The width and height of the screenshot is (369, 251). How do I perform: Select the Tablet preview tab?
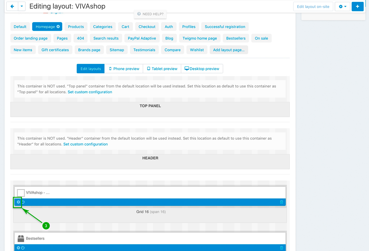162,69
